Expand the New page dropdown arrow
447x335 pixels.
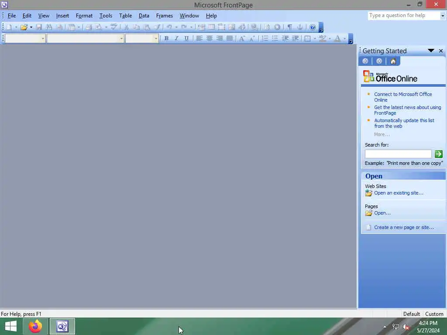click(x=16, y=27)
